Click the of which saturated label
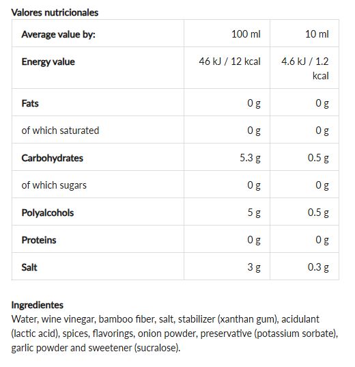Viewport: 355px width, 367px height. pos(60,131)
